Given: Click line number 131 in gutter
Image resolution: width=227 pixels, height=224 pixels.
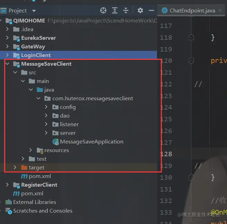Looking at the screenshot, I should [x=166, y=189].
